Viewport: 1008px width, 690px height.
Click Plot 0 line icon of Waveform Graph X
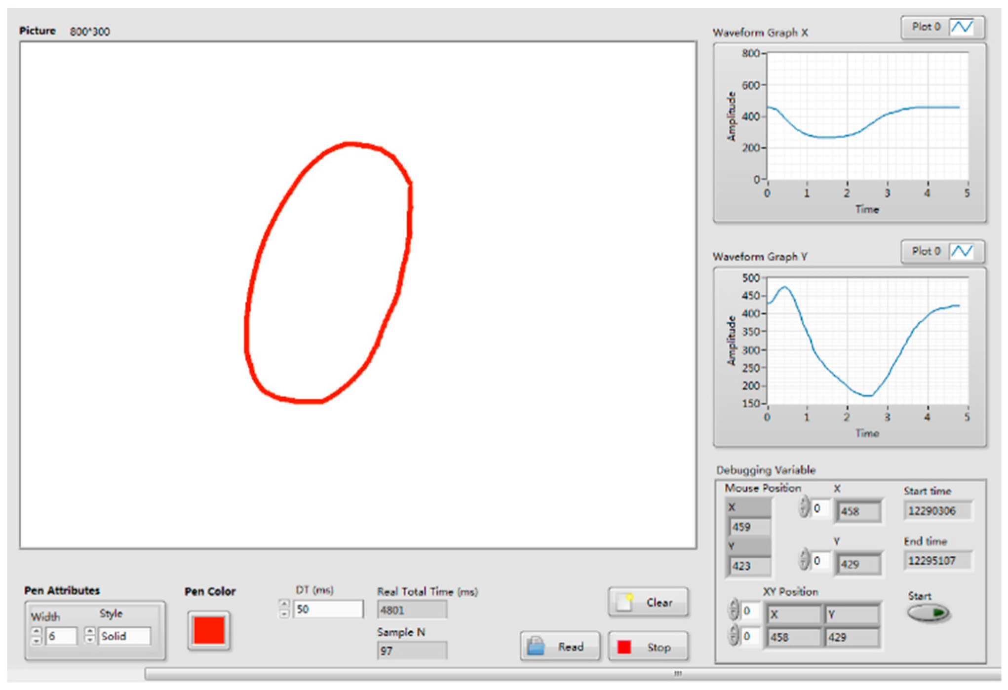(962, 27)
